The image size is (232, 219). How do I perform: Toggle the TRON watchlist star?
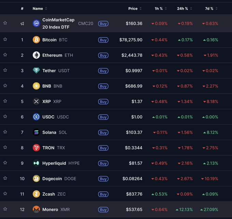click(5, 147)
